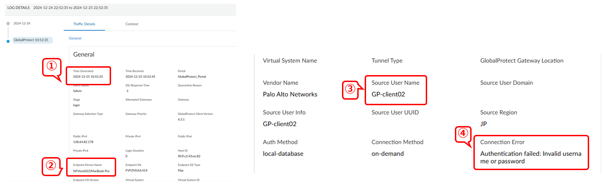This screenshot has height=184, width=603.
Task: Select Time Received value 2024-12-25 10:52:45
Action: pos(140,76)
